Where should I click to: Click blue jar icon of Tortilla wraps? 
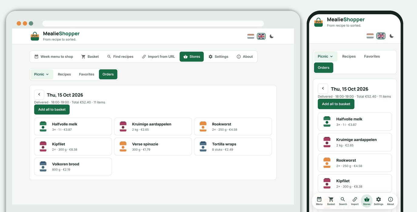(x=203, y=147)
